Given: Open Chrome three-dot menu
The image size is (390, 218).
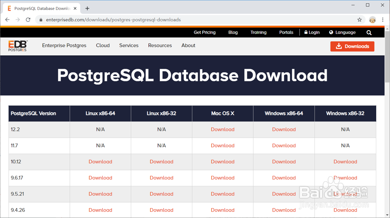Looking at the screenshot, I should click(383, 20).
